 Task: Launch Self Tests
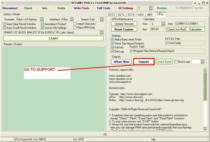click(x=103, y=8)
